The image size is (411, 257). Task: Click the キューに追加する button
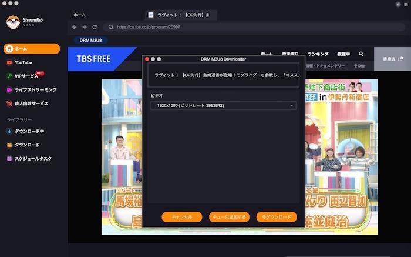pos(229,217)
